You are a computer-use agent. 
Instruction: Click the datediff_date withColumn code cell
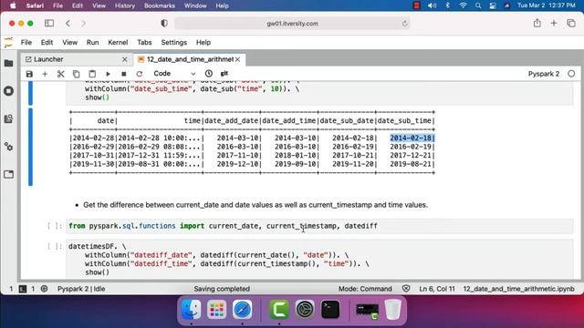pyautogui.click(x=319, y=259)
